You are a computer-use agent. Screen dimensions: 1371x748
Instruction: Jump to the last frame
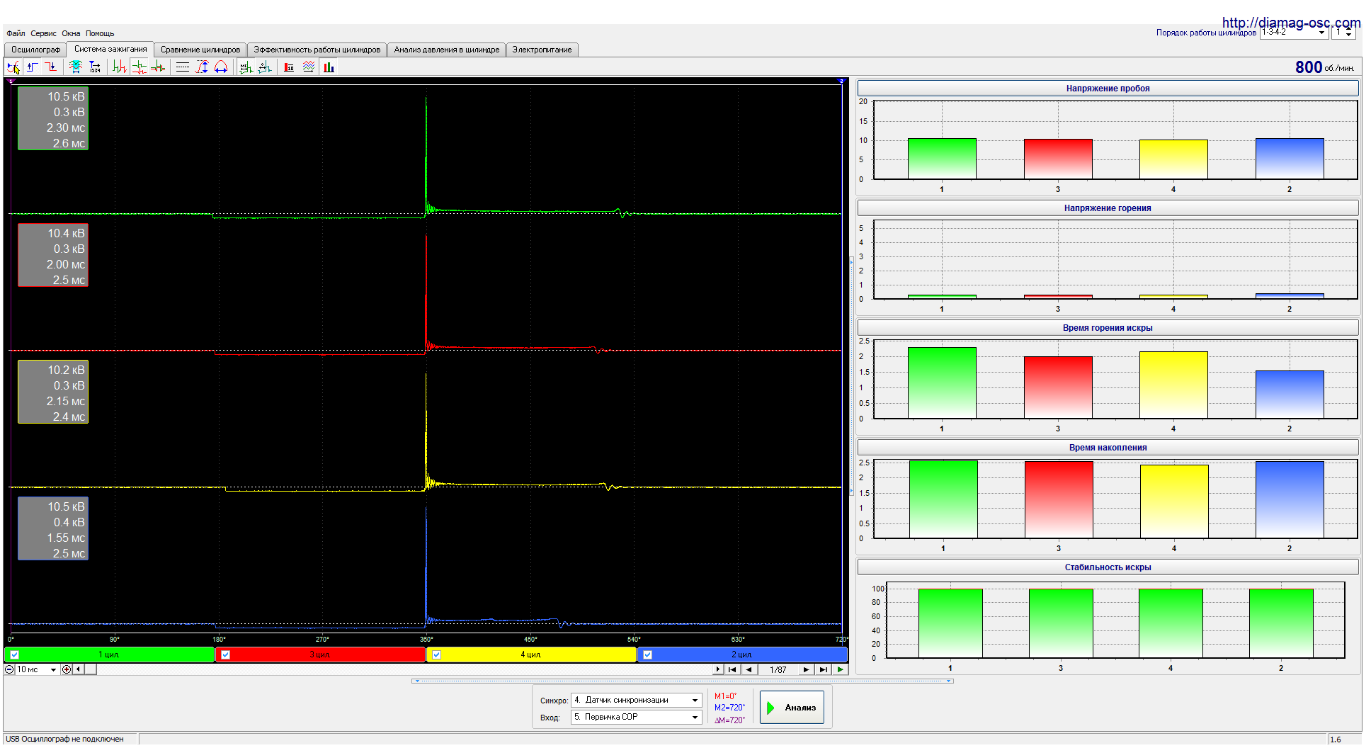point(823,669)
